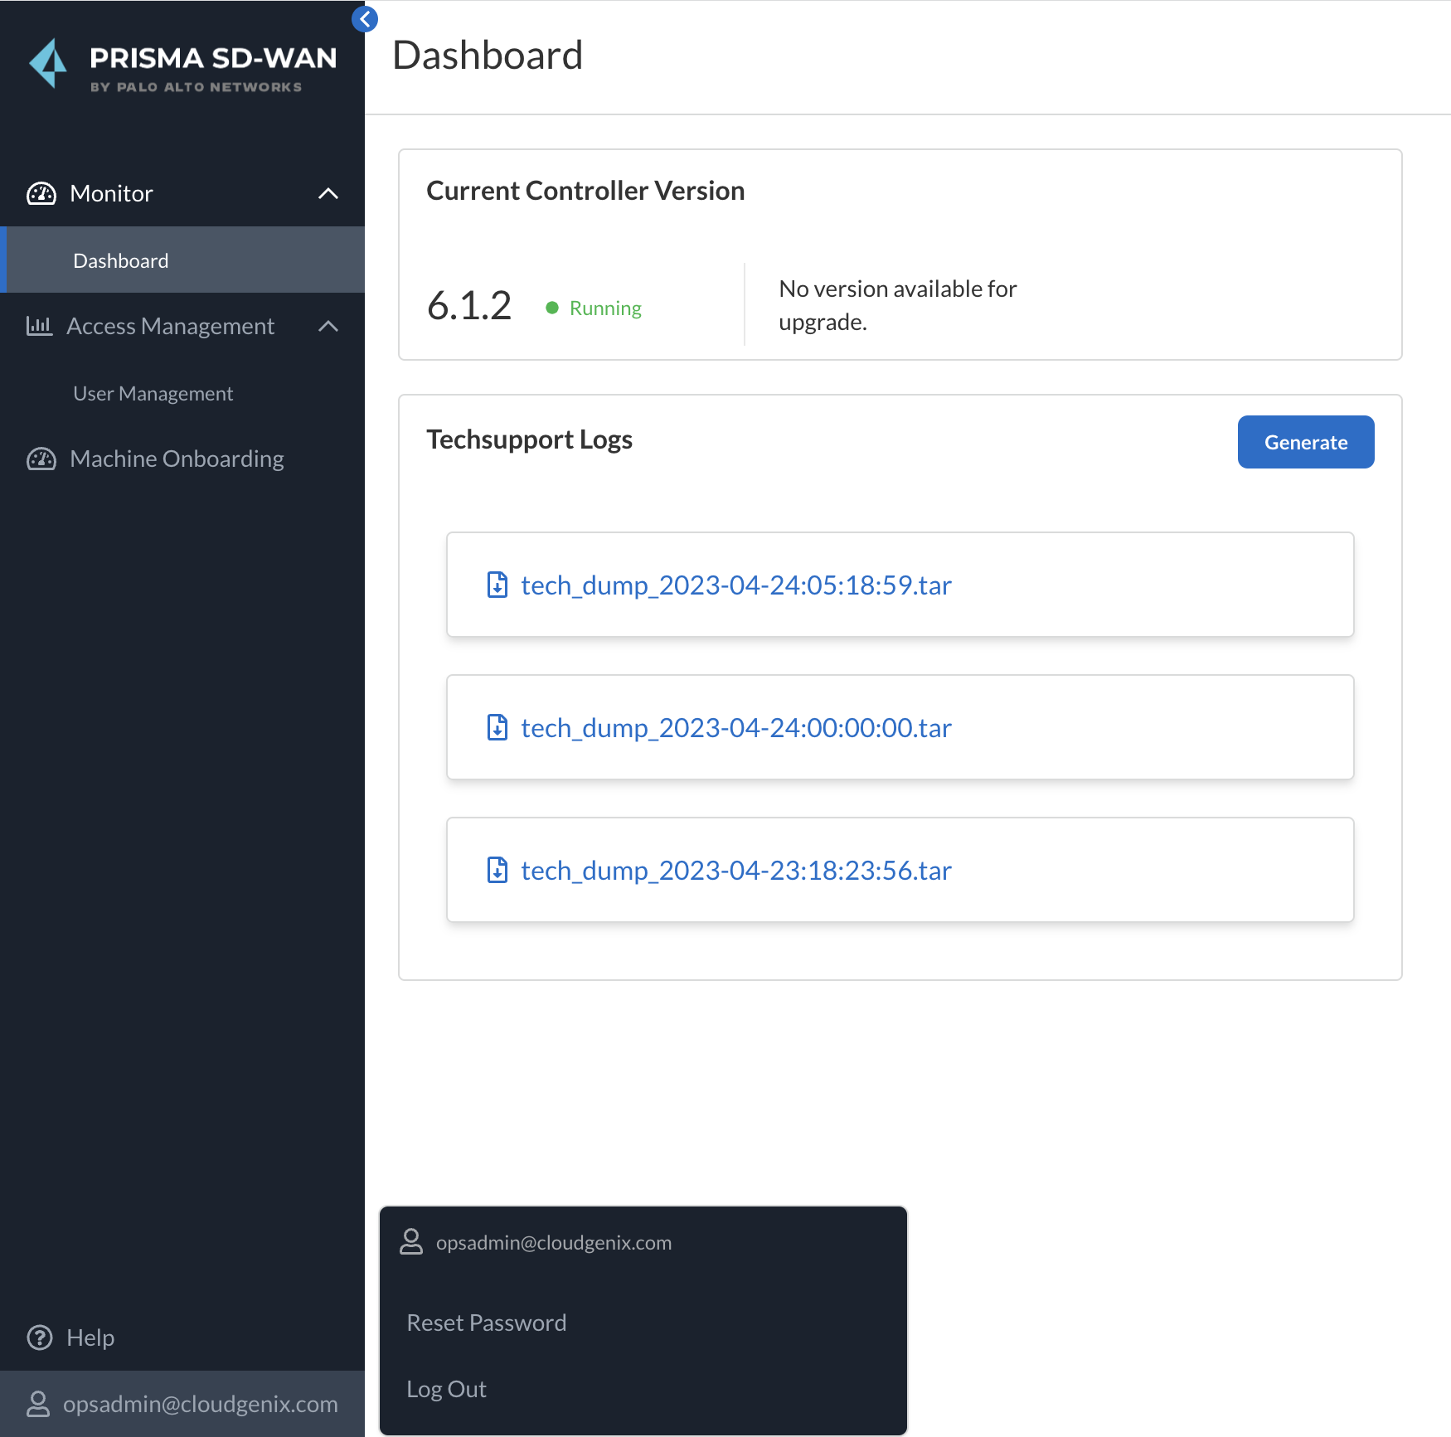Select Reset Password from the user menu
This screenshot has width=1451, height=1437.
pyautogui.click(x=487, y=1323)
